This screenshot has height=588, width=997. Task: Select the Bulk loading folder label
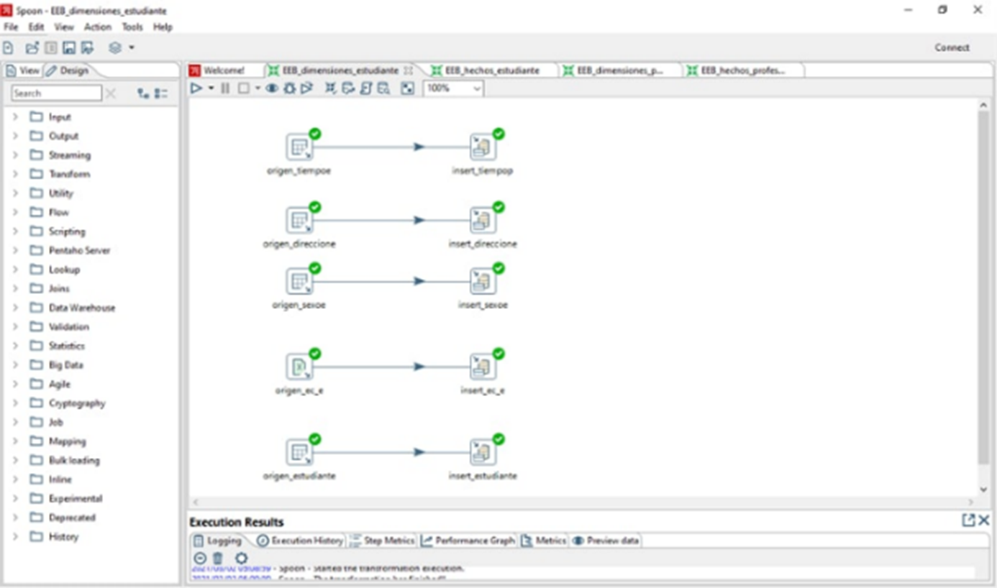(x=74, y=460)
